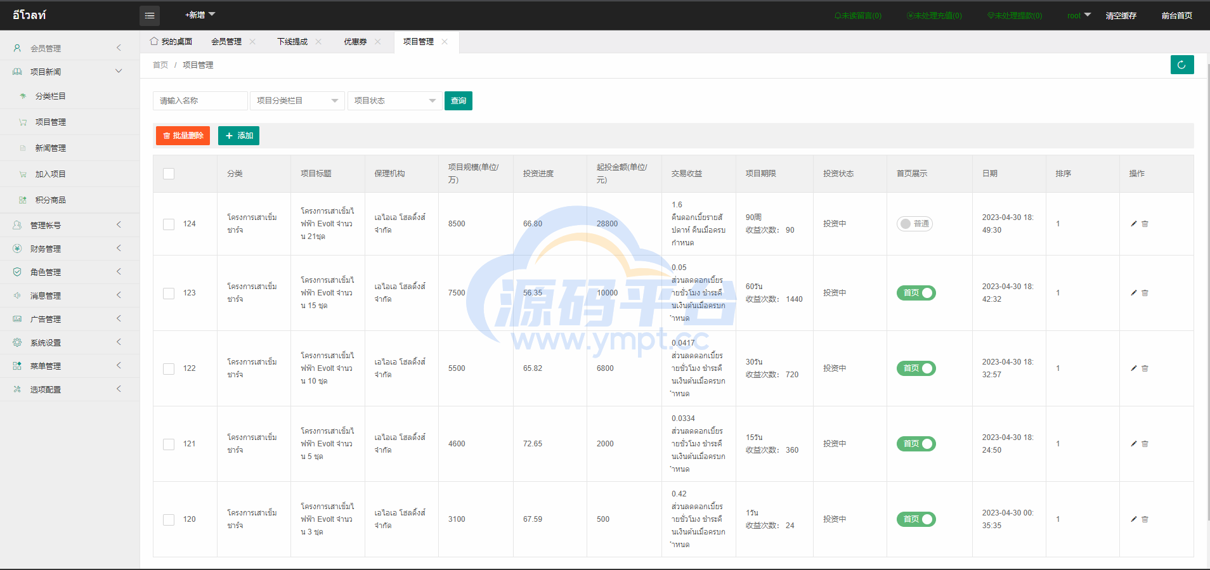This screenshot has width=1210, height=570.
Task: Click delete trash icon for row 122
Action: pyautogui.click(x=1145, y=368)
